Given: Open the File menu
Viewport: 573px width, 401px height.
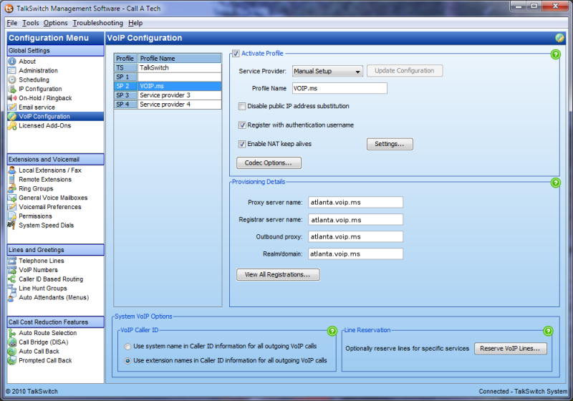Looking at the screenshot, I should click(12, 23).
